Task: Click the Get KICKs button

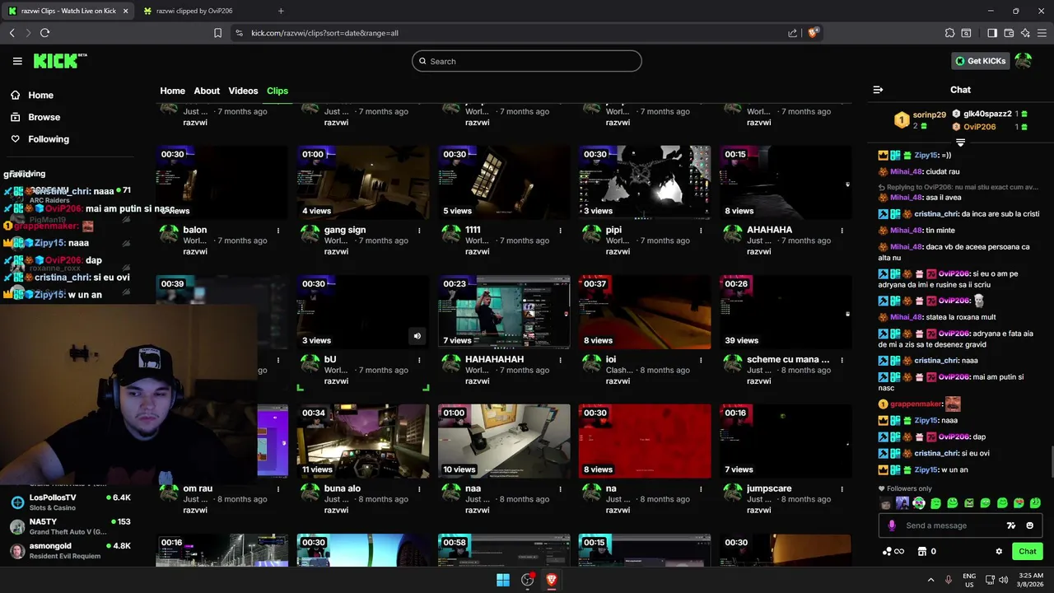Action: pos(980,61)
